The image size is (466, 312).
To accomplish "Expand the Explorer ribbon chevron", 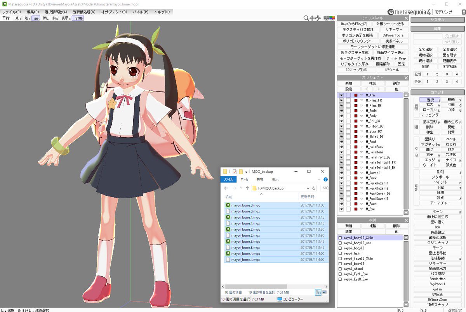I will click(320, 179).
